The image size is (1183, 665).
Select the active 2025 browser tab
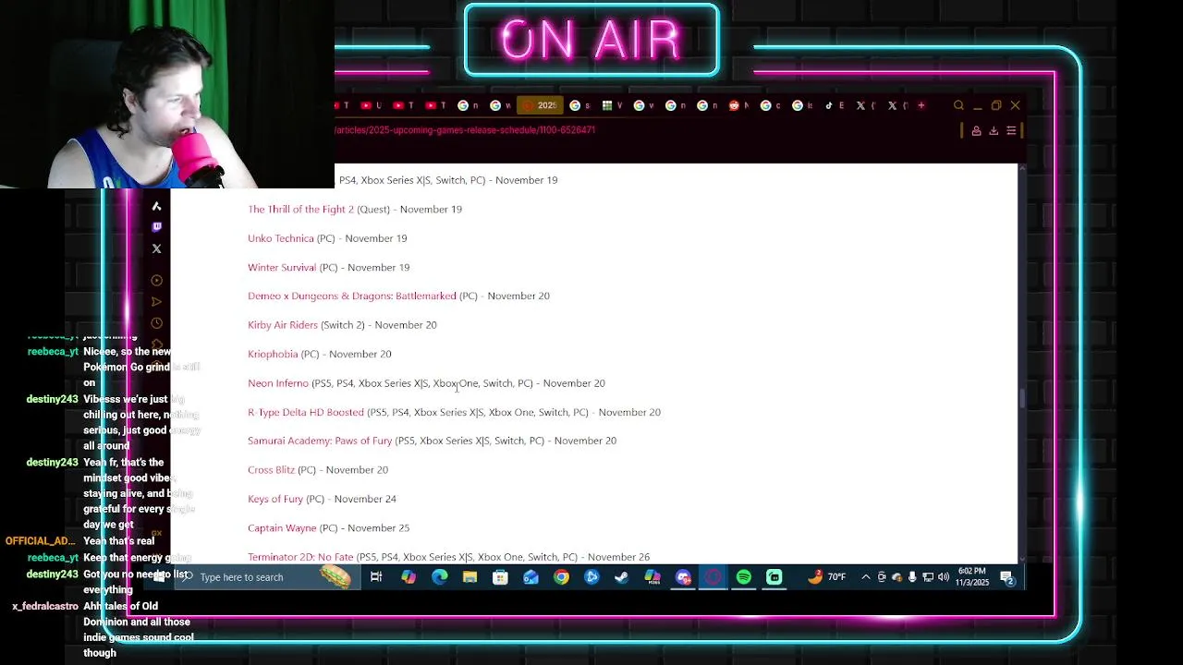[x=539, y=105]
